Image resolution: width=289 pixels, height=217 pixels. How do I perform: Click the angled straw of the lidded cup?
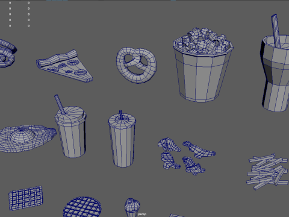tap(60, 104)
